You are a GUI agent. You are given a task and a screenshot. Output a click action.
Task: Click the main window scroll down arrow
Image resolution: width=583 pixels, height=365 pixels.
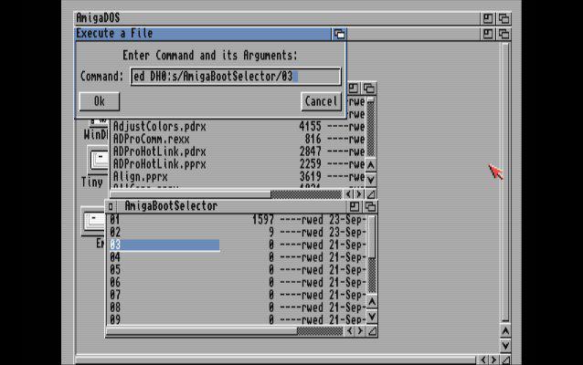(x=505, y=346)
